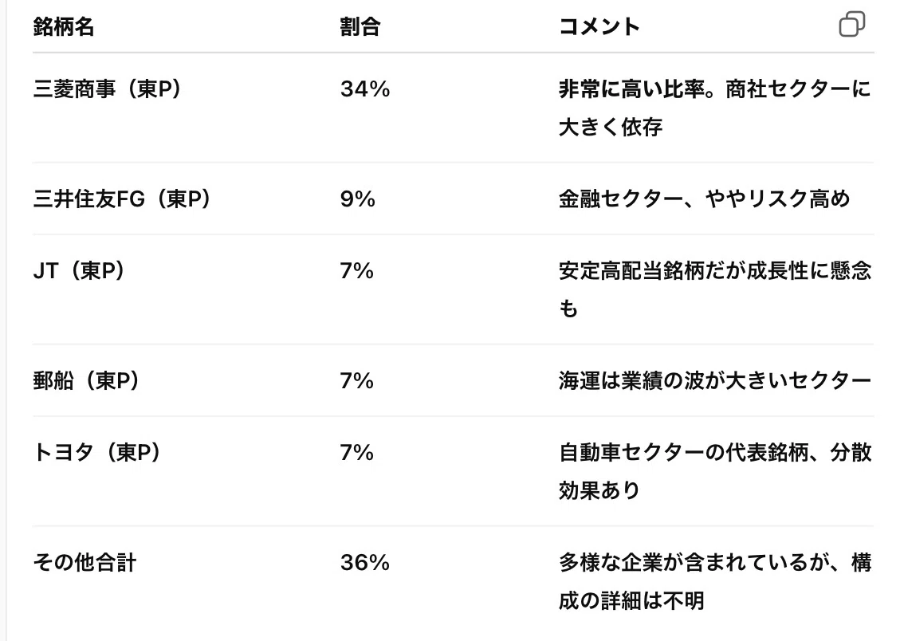Click the 7% value in JT row
Screen dimensions: 900x641
(x=357, y=271)
